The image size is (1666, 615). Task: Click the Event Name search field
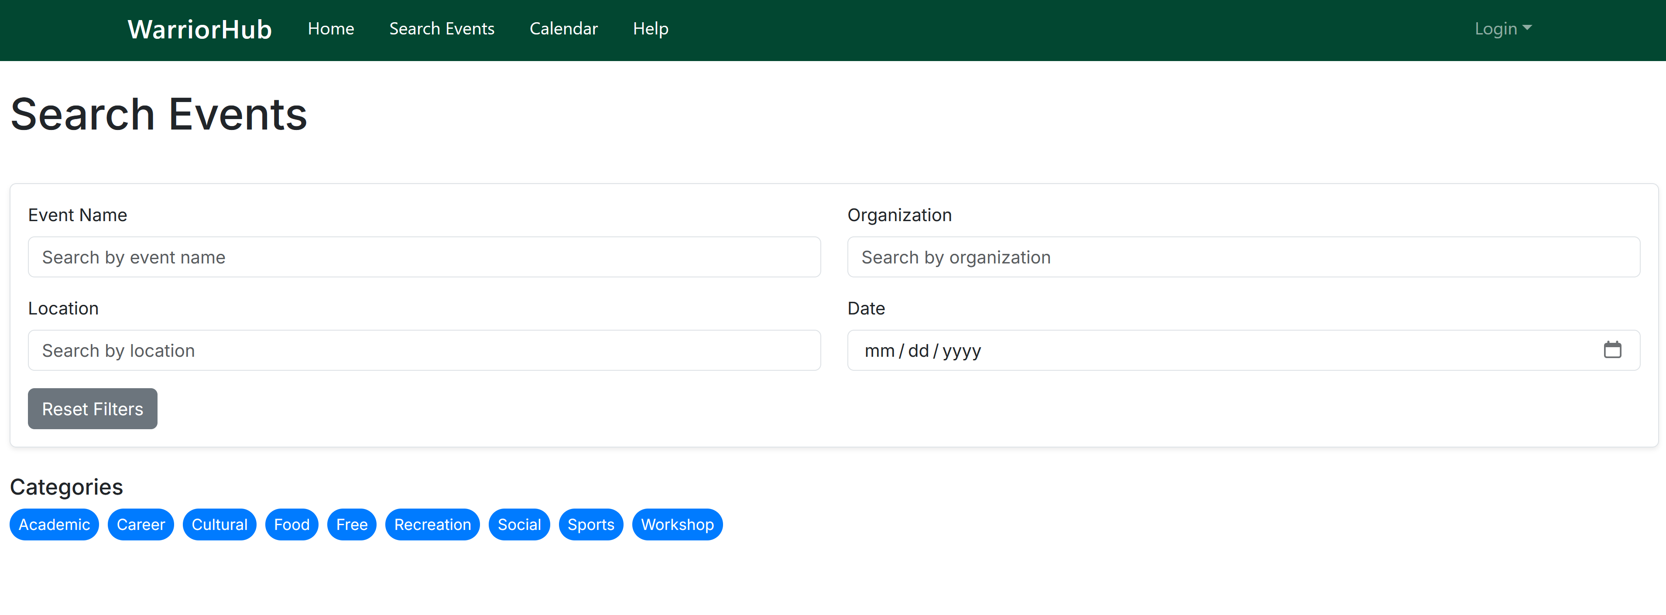pyautogui.click(x=424, y=257)
